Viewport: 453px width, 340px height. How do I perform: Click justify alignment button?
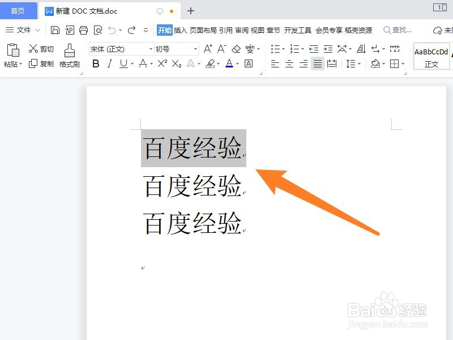(x=318, y=63)
